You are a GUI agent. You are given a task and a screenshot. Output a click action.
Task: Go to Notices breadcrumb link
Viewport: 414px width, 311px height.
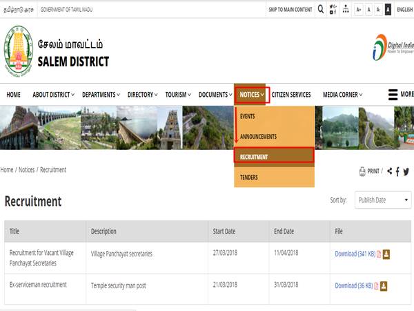coord(26,170)
